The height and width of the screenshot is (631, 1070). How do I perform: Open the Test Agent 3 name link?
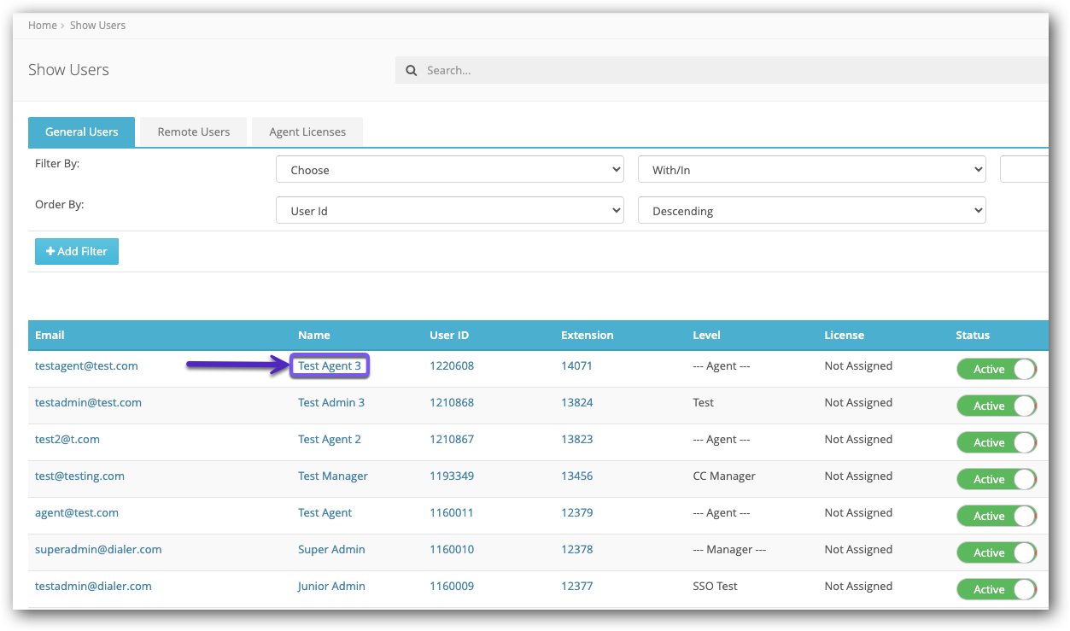click(x=330, y=366)
